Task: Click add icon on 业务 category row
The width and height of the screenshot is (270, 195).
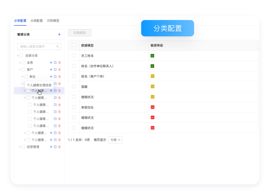Action: click(x=51, y=62)
